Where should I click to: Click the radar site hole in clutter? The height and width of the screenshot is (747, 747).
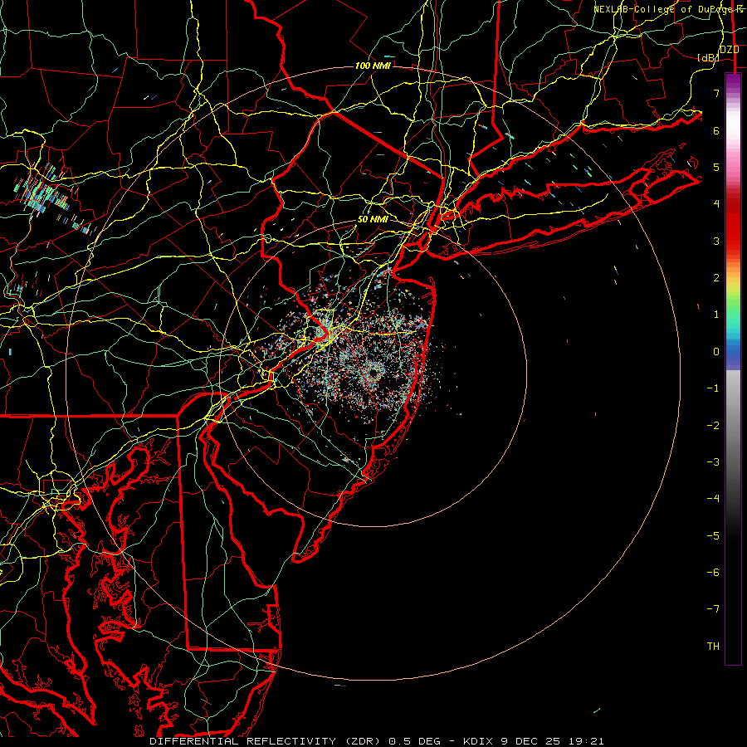click(x=373, y=373)
